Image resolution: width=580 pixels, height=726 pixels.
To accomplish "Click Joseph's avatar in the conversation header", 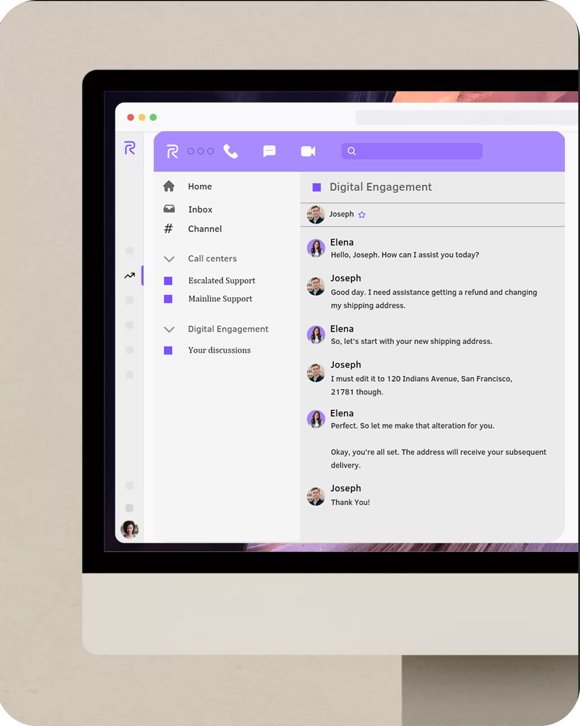I will pos(316,215).
